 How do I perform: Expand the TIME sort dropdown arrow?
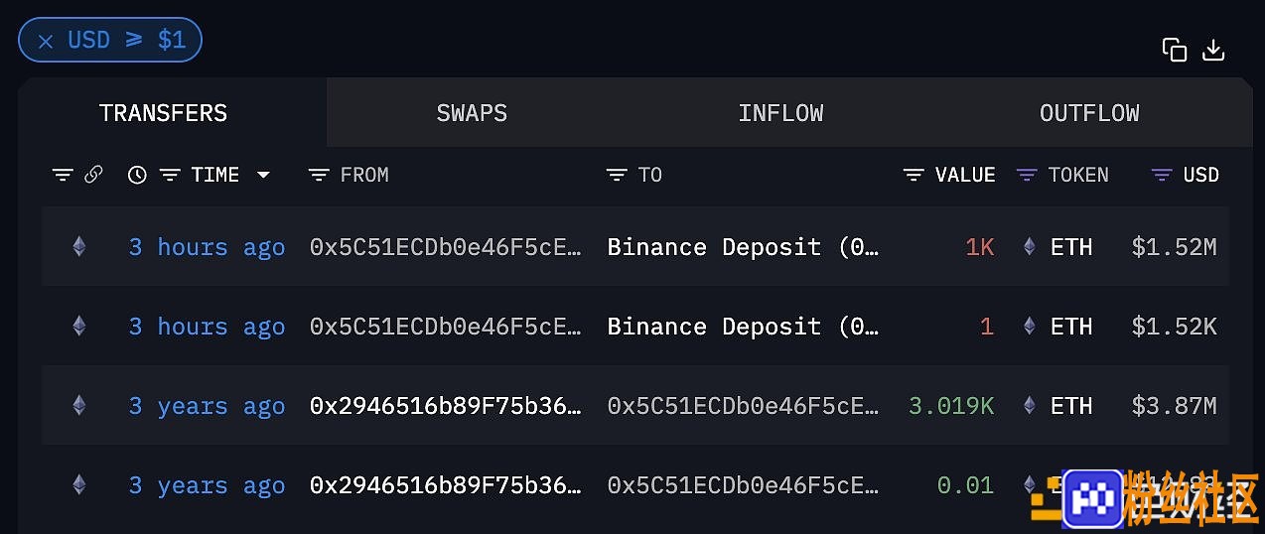click(263, 175)
